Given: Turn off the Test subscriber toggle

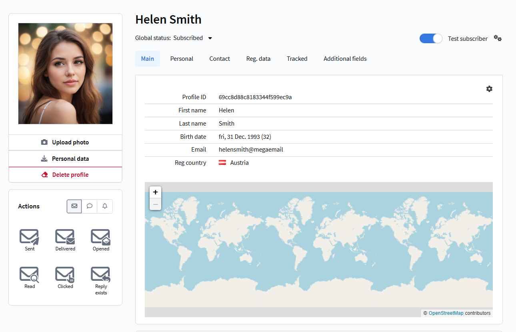Looking at the screenshot, I should (431, 38).
